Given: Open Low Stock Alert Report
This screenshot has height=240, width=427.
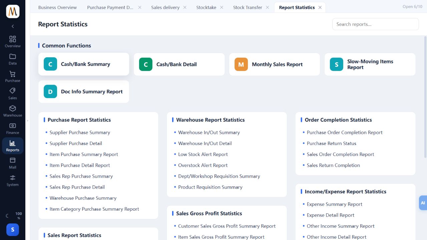Looking at the screenshot, I should (x=203, y=154).
